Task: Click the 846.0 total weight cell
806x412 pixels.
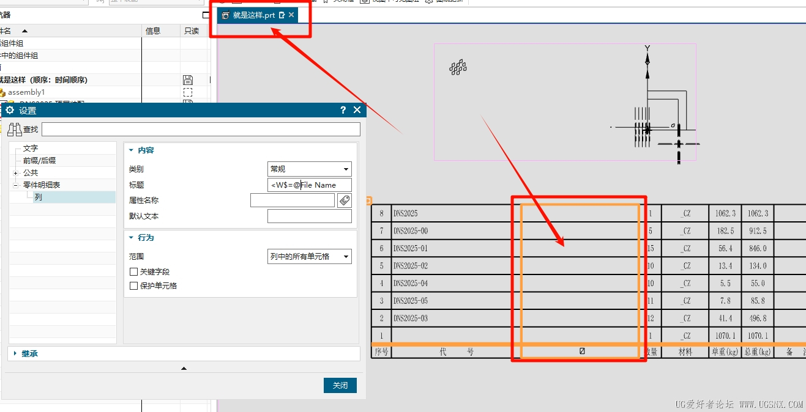Action: coord(758,248)
